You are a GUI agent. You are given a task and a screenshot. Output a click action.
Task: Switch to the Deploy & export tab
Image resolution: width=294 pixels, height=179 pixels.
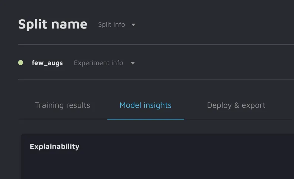coord(236,105)
